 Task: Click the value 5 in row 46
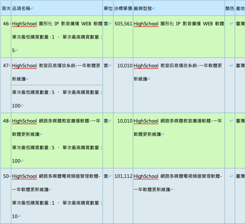[x=13, y=50]
